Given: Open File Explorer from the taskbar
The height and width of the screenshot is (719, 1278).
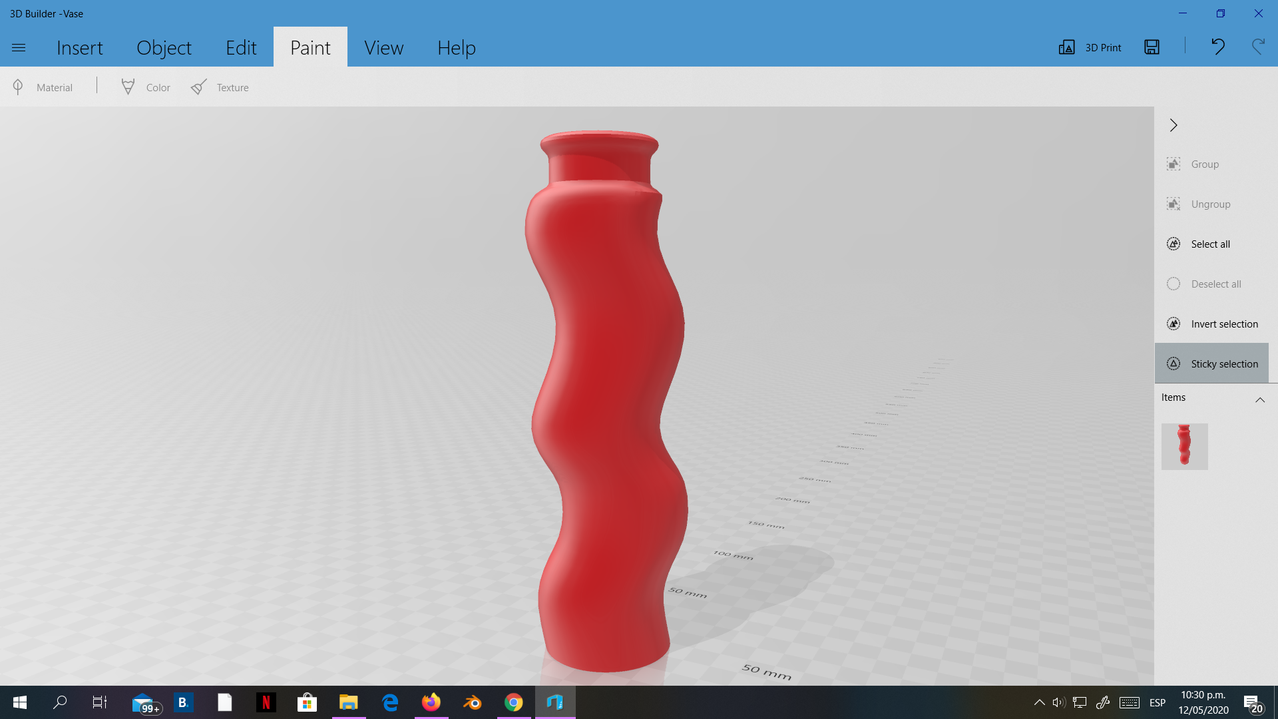Looking at the screenshot, I should tap(349, 702).
